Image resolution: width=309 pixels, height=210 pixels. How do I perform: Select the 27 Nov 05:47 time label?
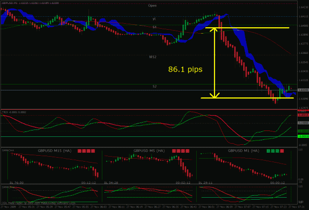[x=63, y=207]
